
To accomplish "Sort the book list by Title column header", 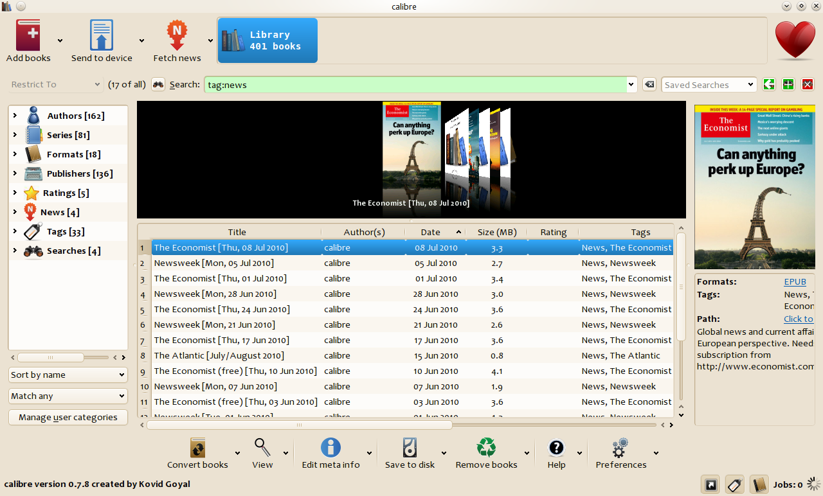I will pos(237,232).
